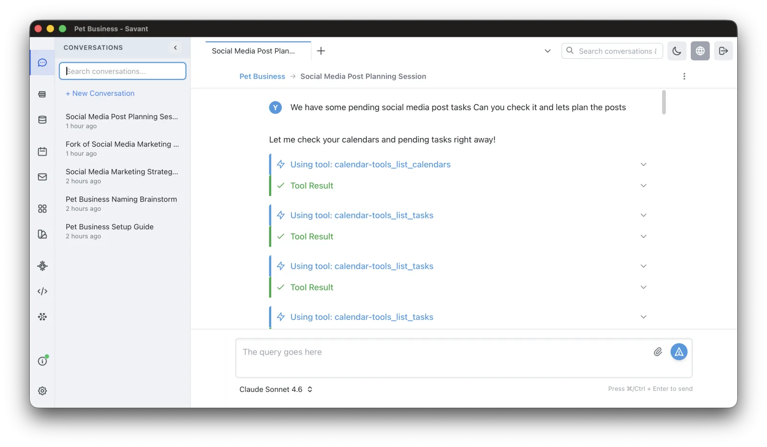The image size is (767, 447).
Task: Open the calendar icon in sidebar
Action: pos(42,151)
